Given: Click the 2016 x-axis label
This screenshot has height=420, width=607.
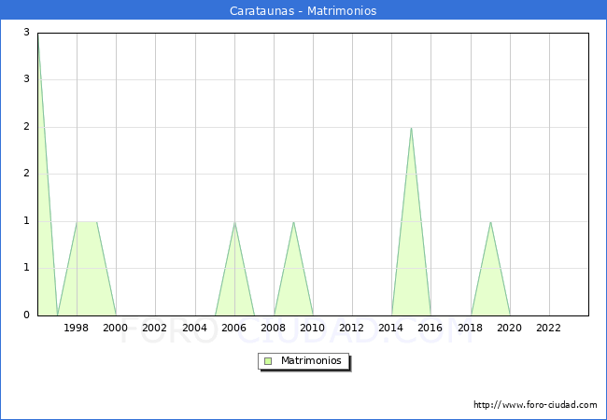Looking at the screenshot, I should [431, 328].
